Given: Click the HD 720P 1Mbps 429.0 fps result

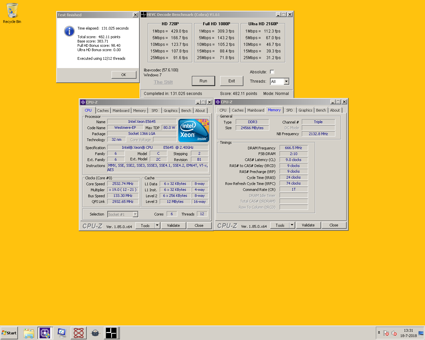Looking at the screenshot, I should pos(179,31).
